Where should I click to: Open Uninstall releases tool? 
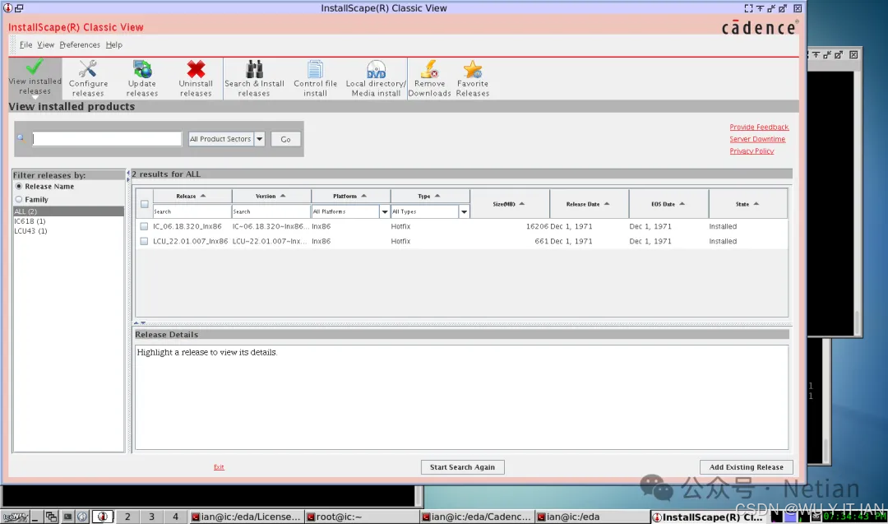point(196,79)
